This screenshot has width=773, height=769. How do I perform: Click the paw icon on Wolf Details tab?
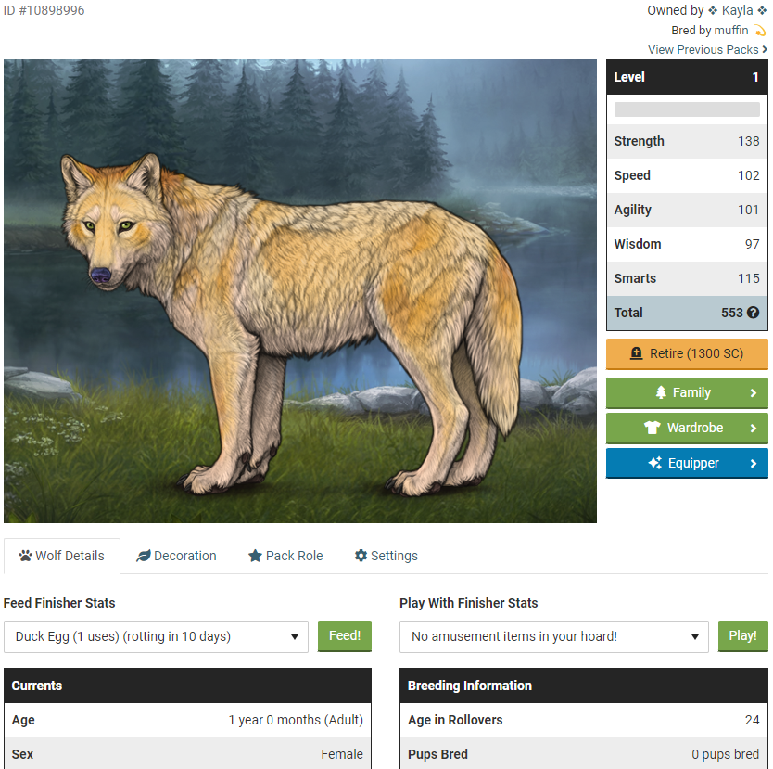click(25, 556)
